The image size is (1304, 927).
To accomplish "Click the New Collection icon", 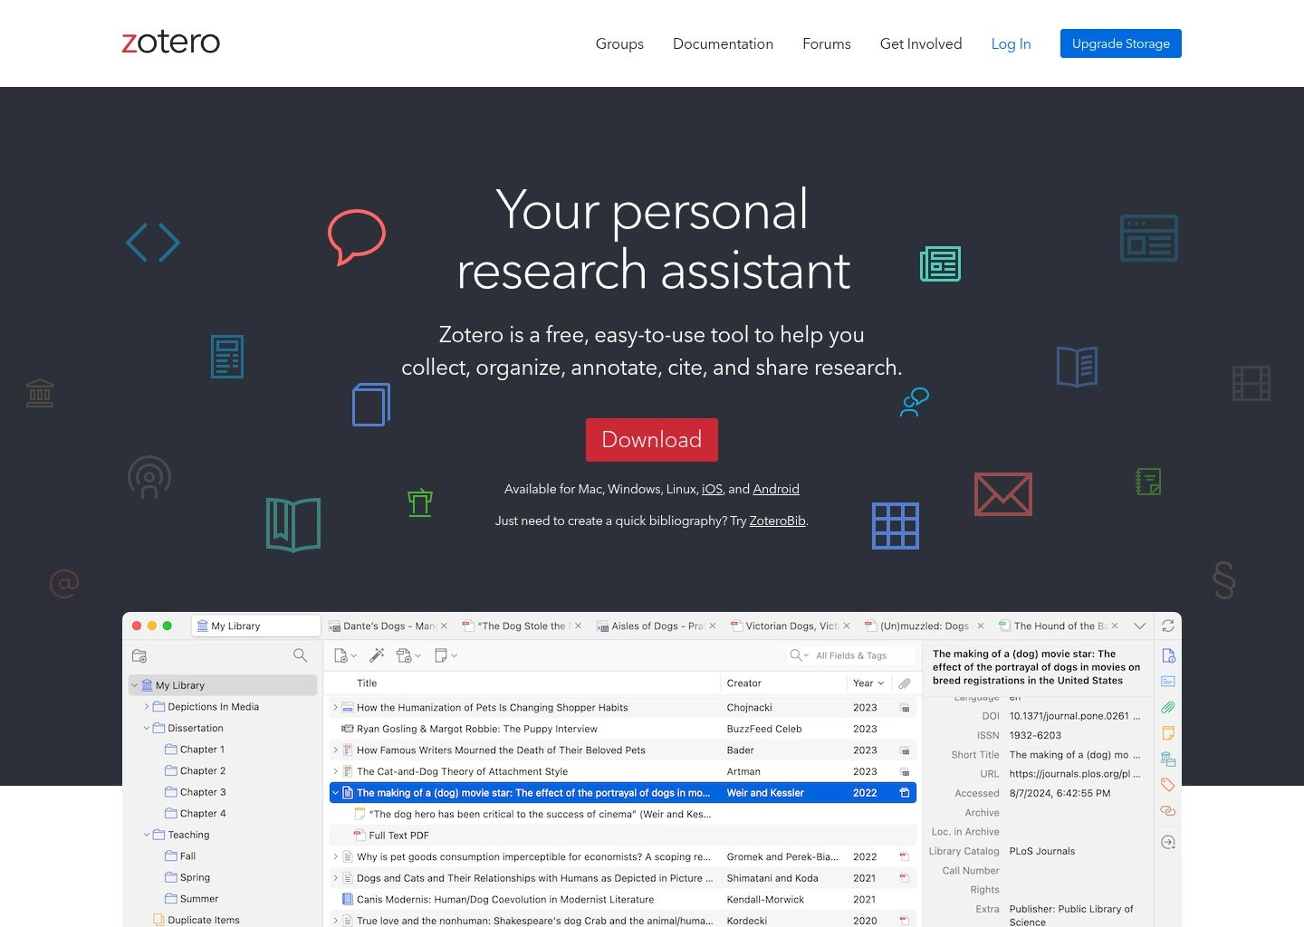I will coord(139,655).
